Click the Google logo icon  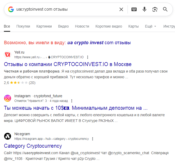tap(11, 9)
